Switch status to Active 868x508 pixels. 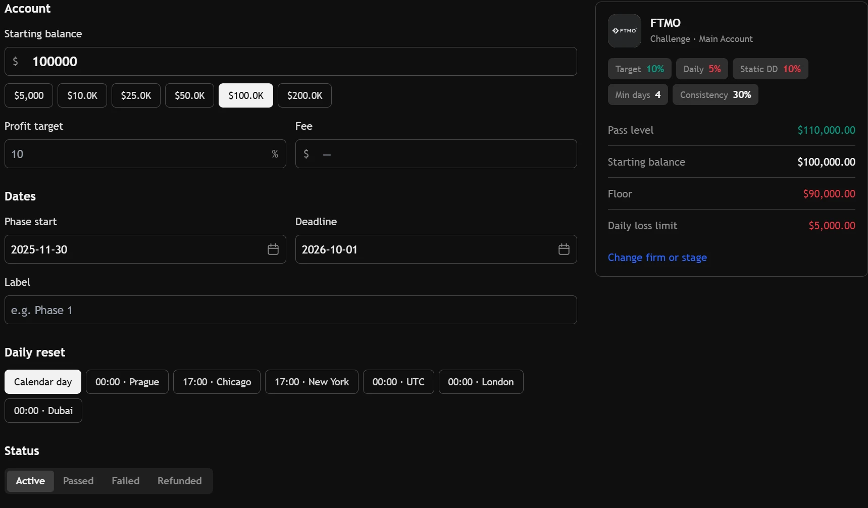(x=30, y=481)
